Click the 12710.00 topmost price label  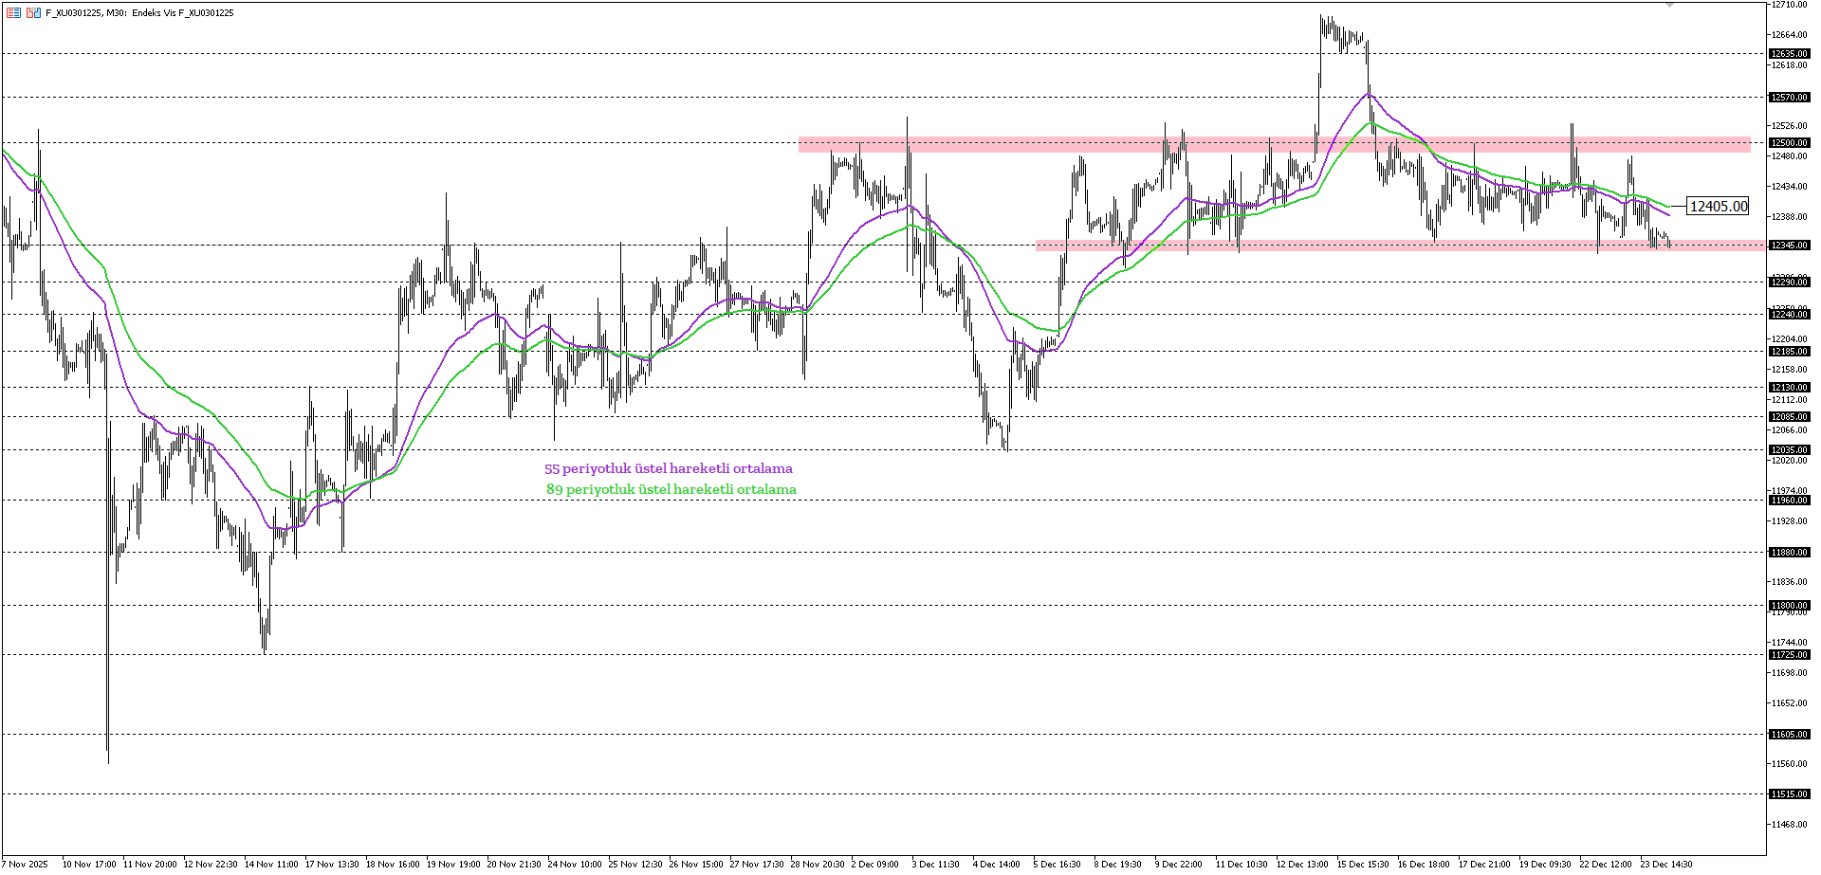1790,5
